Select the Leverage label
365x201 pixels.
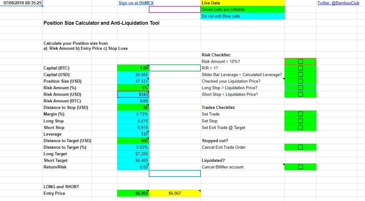(x=52, y=134)
